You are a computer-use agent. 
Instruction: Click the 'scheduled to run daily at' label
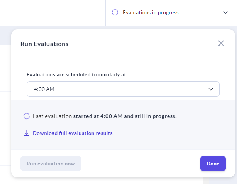(x=76, y=74)
